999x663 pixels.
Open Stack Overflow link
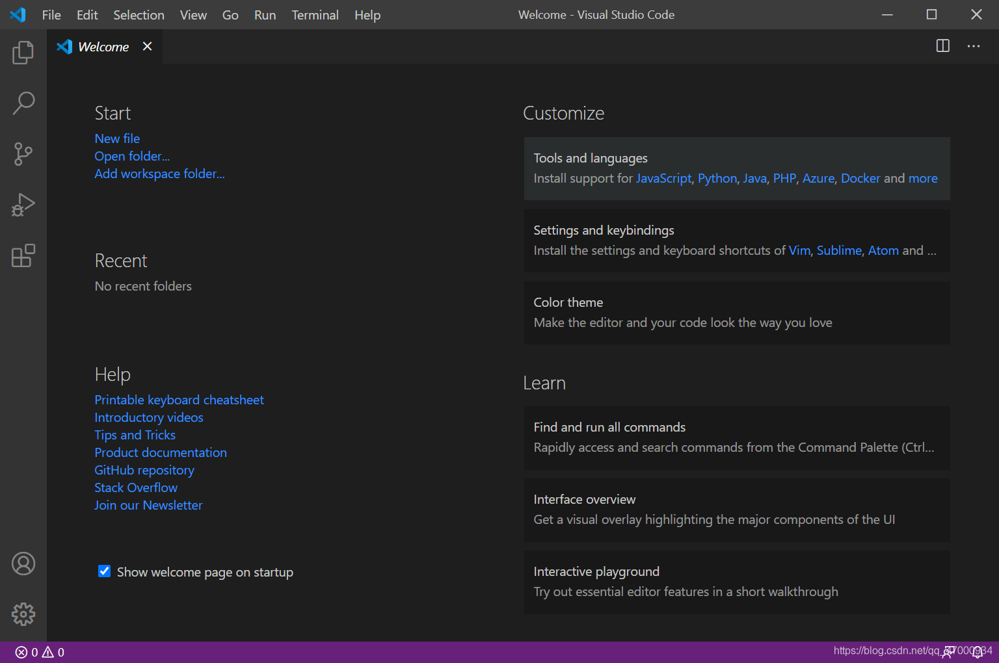point(136,487)
